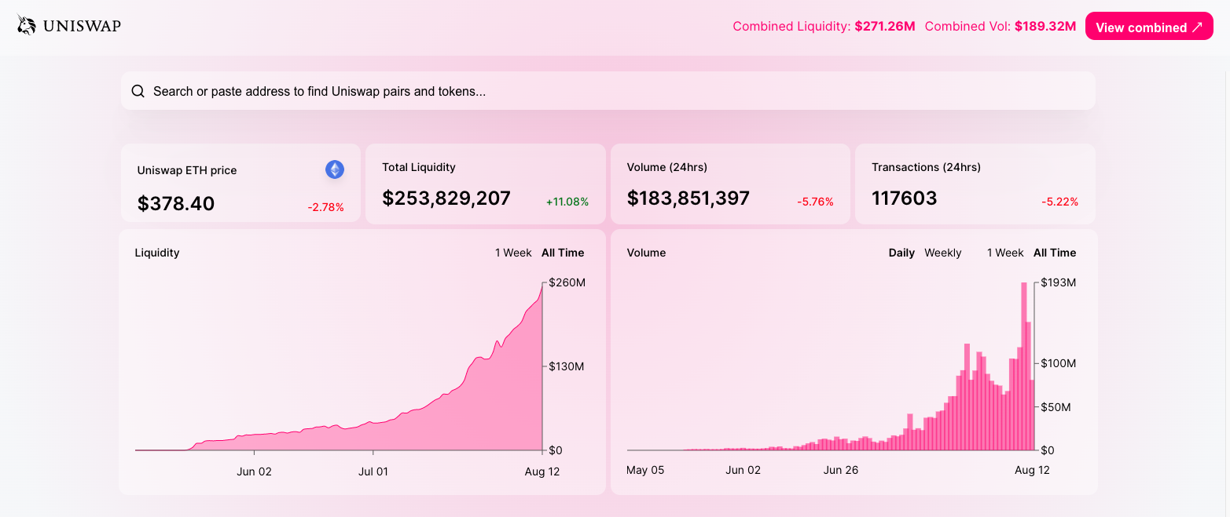Switch Volume chart to Daily
Image resolution: width=1230 pixels, height=517 pixels.
(901, 253)
